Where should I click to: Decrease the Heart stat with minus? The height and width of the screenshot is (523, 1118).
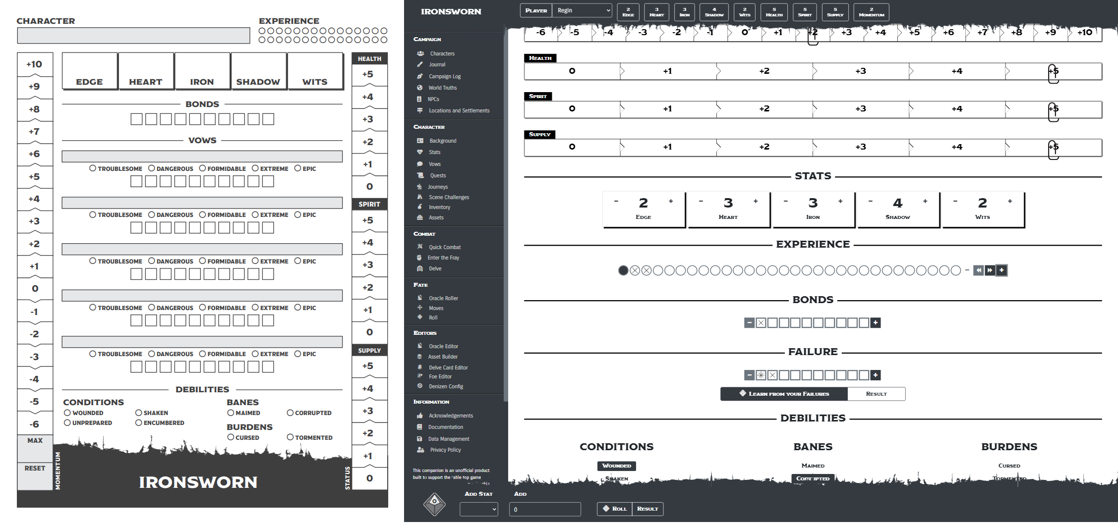(701, 201)
